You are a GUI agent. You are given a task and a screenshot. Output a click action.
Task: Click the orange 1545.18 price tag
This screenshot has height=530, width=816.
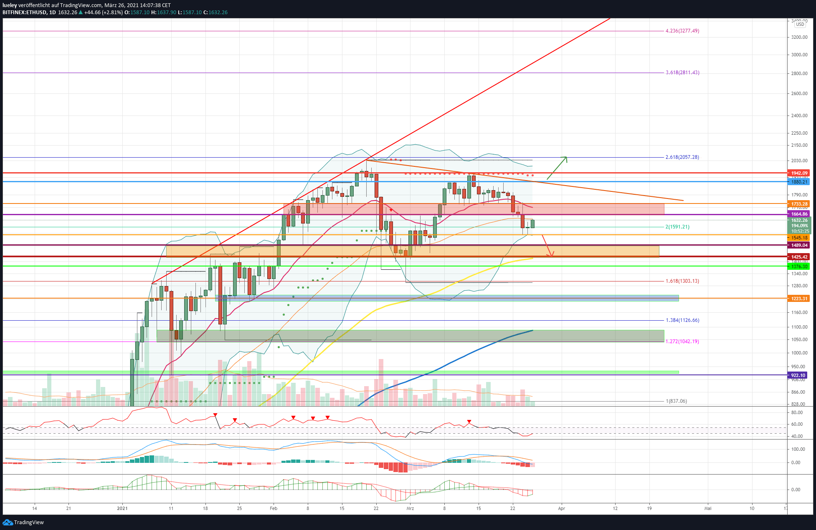click(798, 238)
